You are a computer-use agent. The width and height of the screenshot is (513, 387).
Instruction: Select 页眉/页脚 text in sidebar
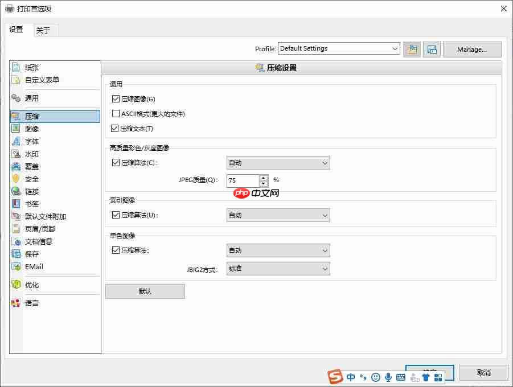pyautogui.click(x=40, y=229)
